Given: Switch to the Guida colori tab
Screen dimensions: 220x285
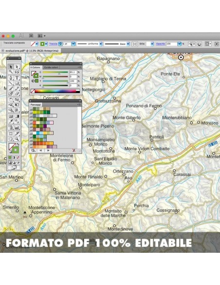Looking at the screenshot, I should click(51, 67).
